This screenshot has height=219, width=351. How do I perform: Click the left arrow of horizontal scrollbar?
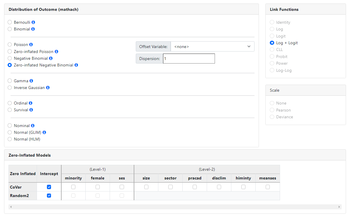[x=11, y=207]
